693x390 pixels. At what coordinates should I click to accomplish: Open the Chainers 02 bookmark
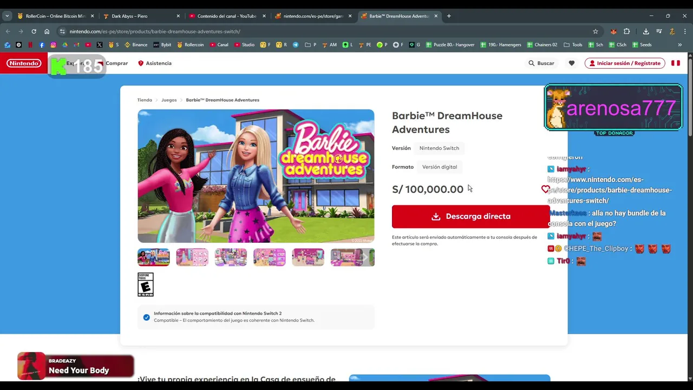click(541, 45)
